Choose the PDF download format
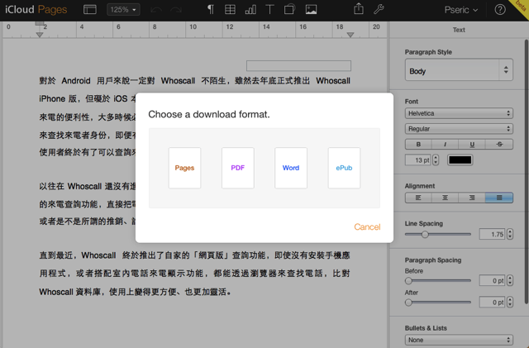This screenshot has height=348, width=529. coord(238,168)
